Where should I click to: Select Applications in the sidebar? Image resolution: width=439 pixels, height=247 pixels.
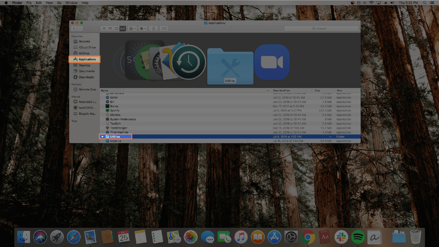[x=84, y=59]
